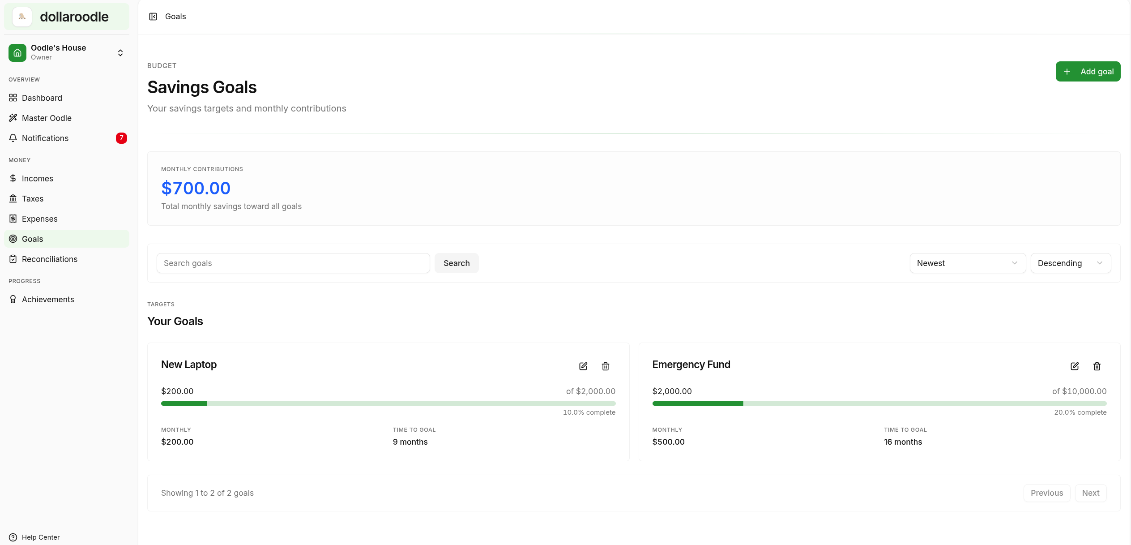This screenshot has width=1131, height=545.
Task: Click the edit icon on Emergency Fund goal
Action: coord(1074,366)
